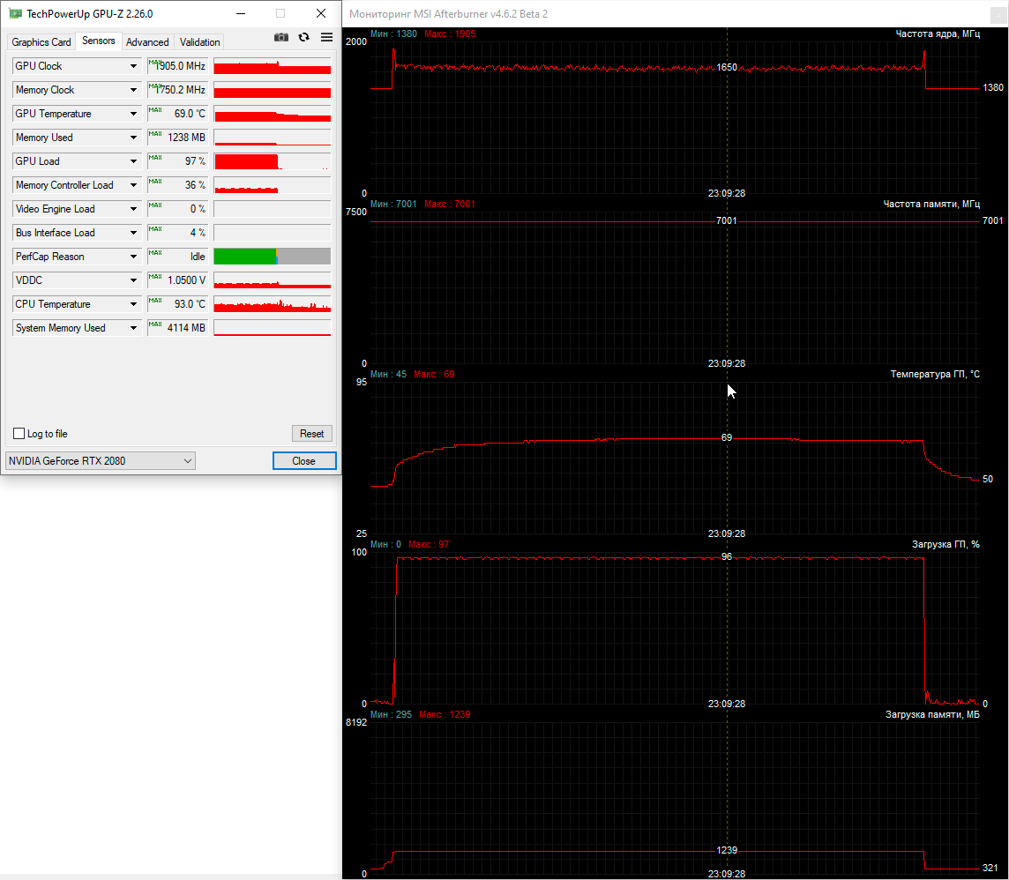Open the GPU-Z hamburger menu

click(327, 37)
